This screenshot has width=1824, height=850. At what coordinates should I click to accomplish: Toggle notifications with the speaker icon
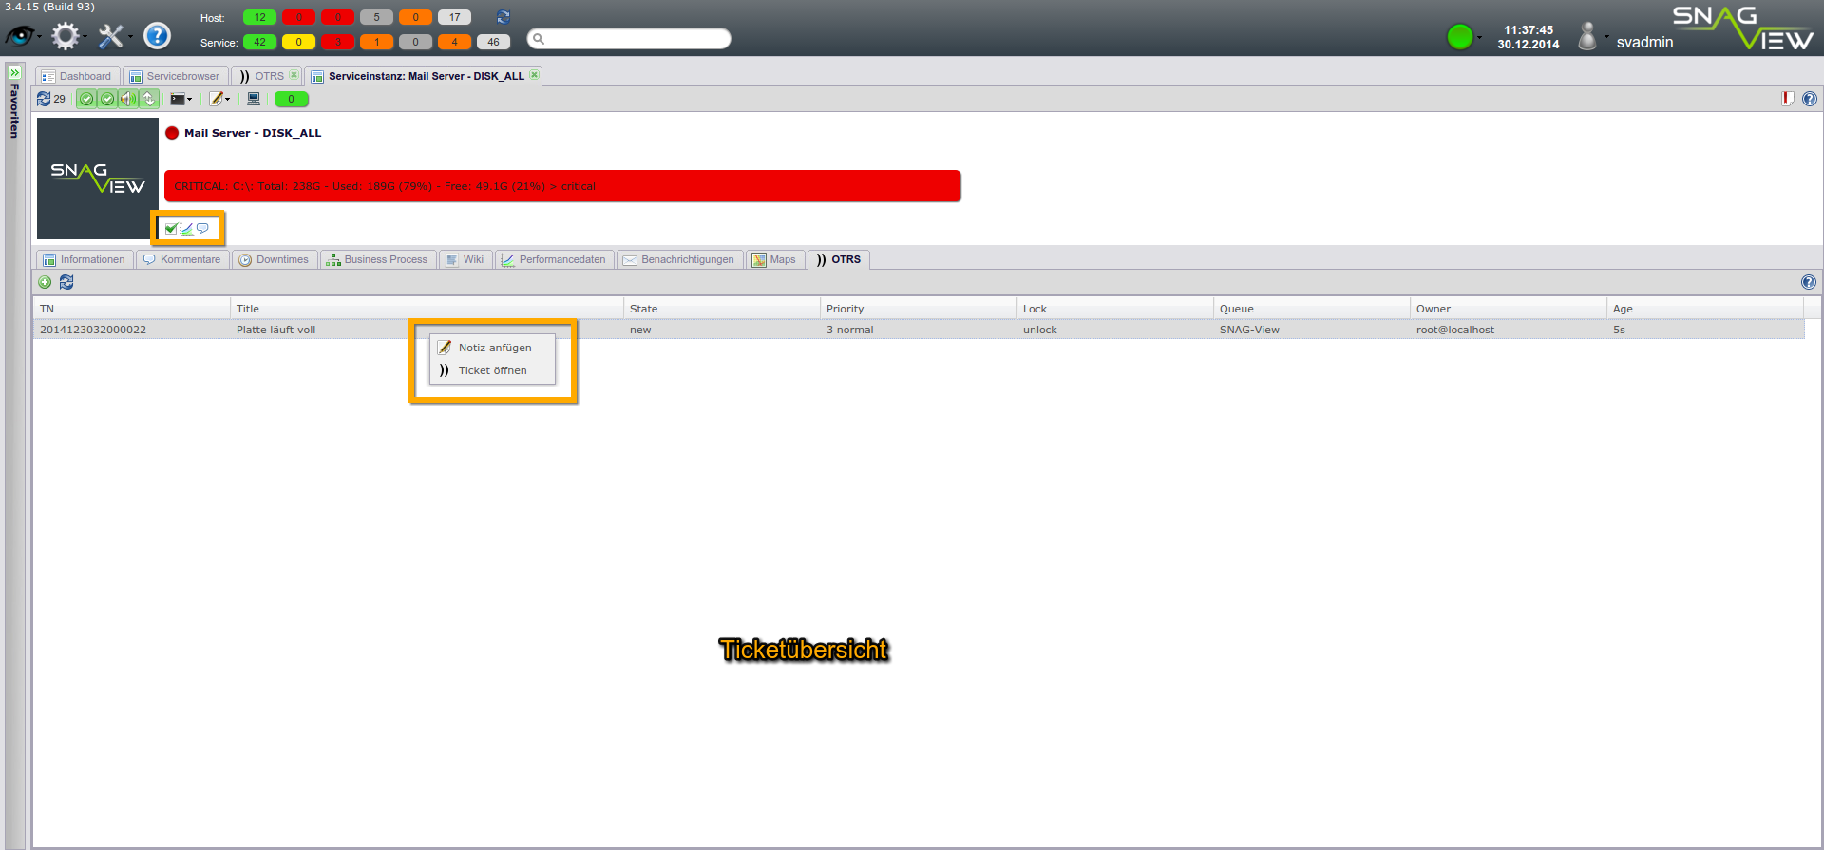click(128, 99)
